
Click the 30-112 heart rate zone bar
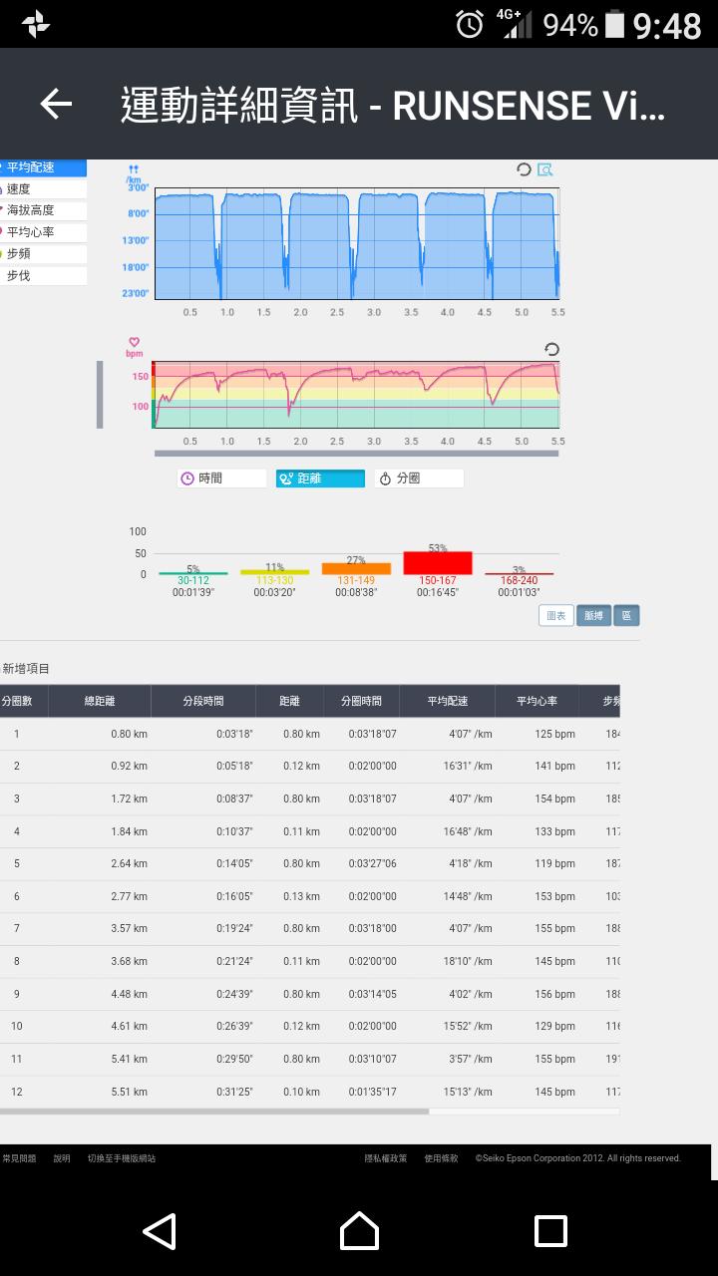click(193, 573)
